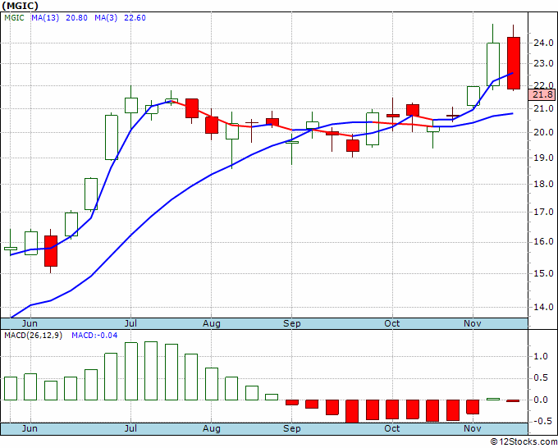Image resolution: width=558 pixels, height=448 pixels.
Task: Click the 1.0 MACD axis label
Action: pyautogui.click(x=542, y=357)
